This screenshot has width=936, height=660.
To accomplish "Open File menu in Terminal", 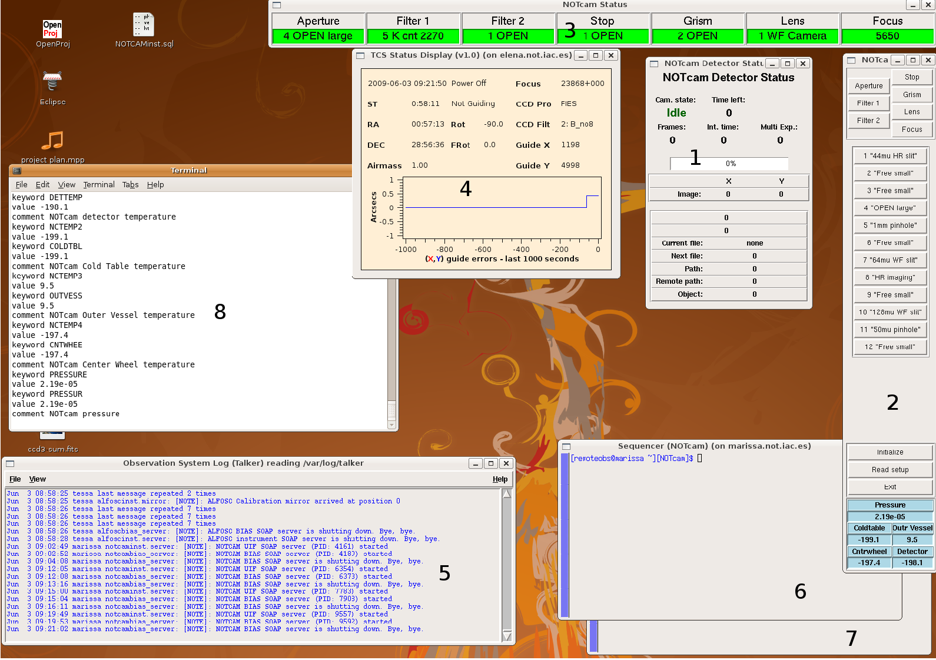I will (22, 185).
